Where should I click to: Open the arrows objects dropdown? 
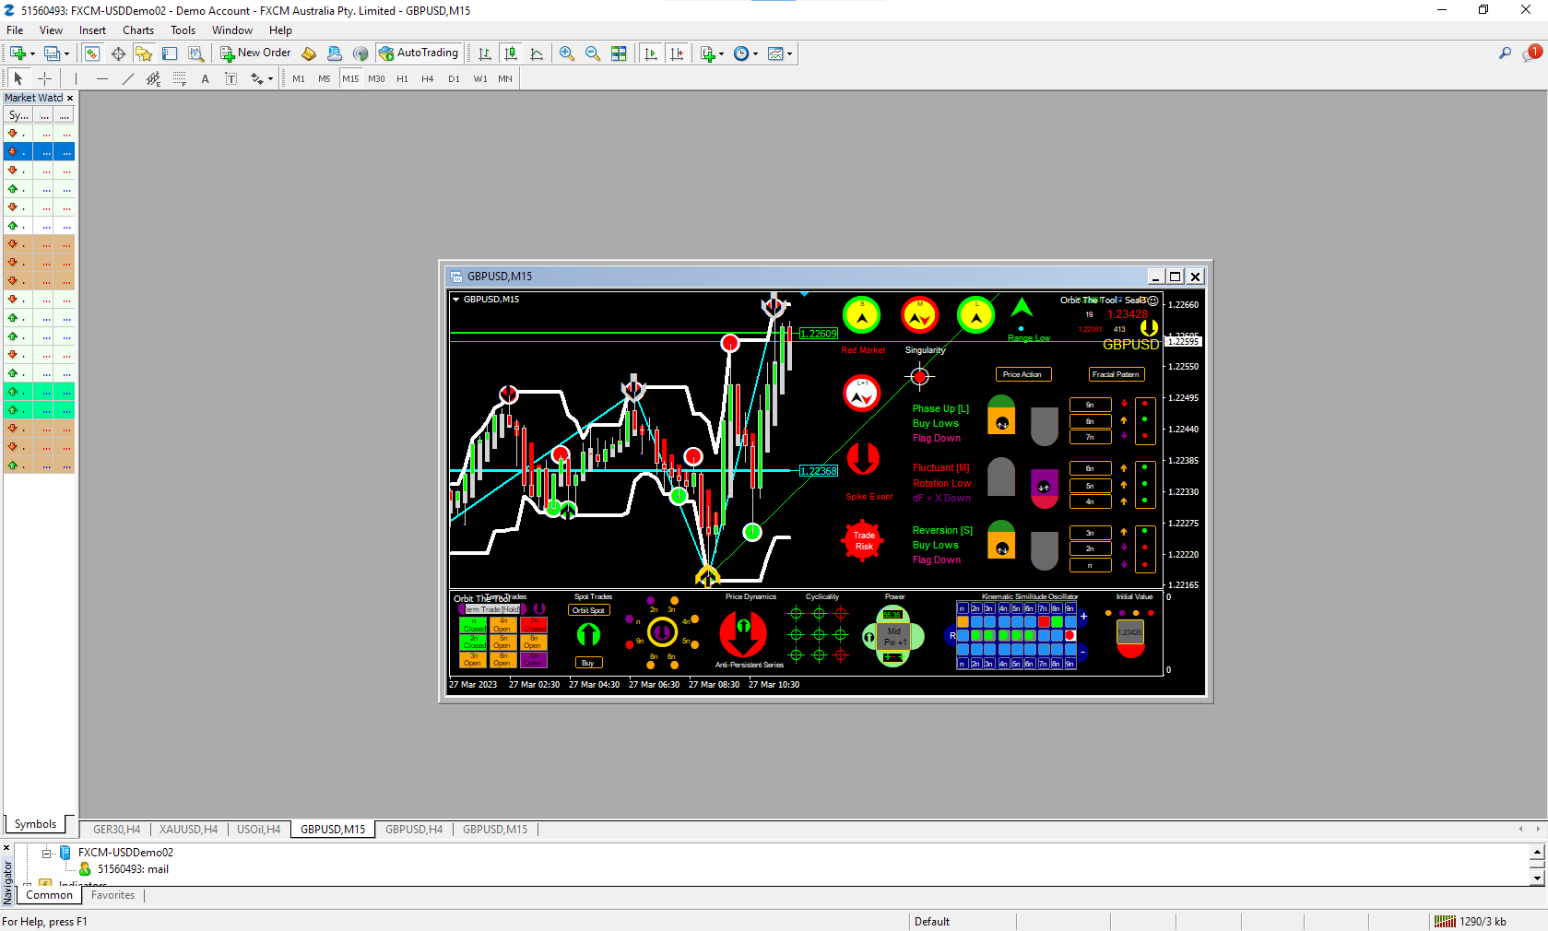270,79
